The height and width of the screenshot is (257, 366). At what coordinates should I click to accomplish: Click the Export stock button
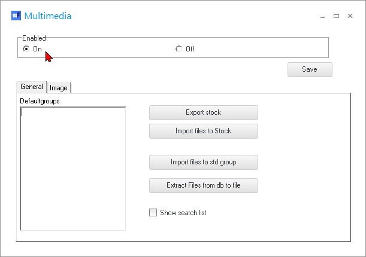[x=203, y=112]
